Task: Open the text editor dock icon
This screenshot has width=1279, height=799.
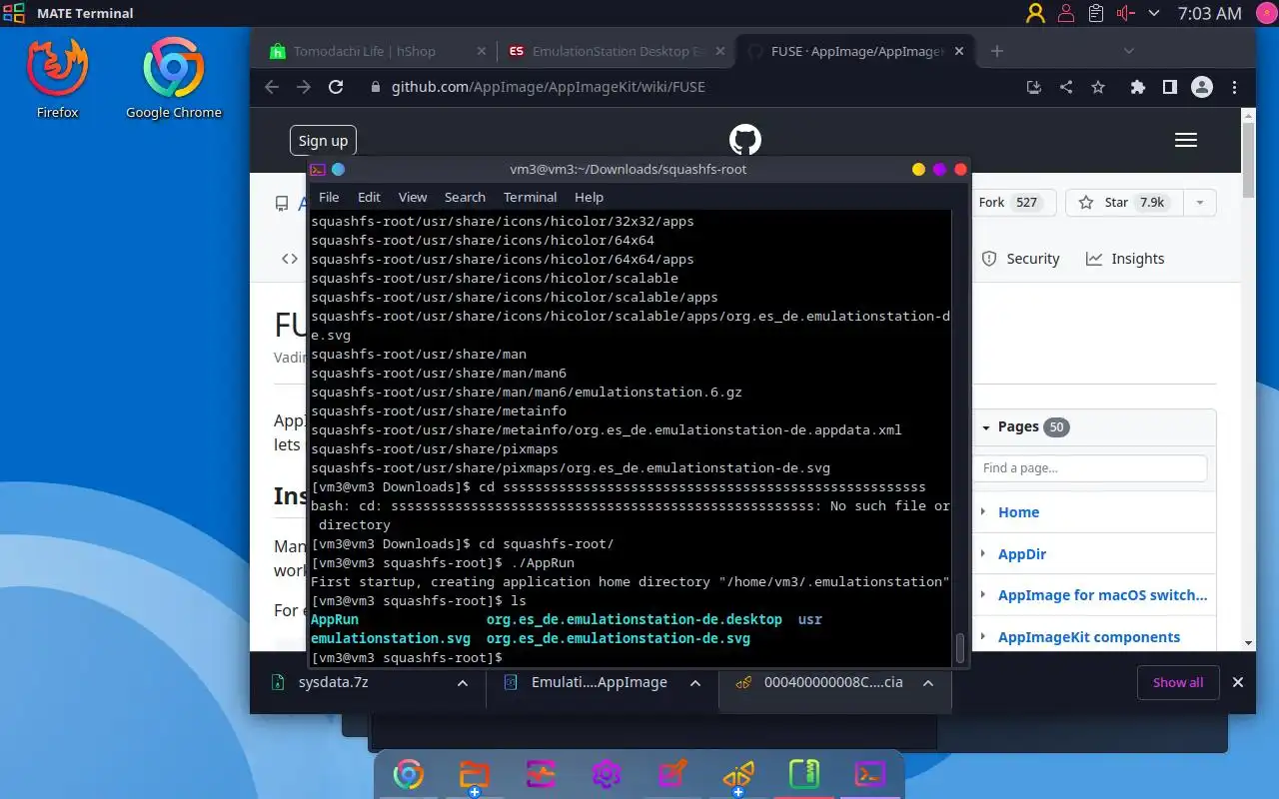Action: (672, 776)
